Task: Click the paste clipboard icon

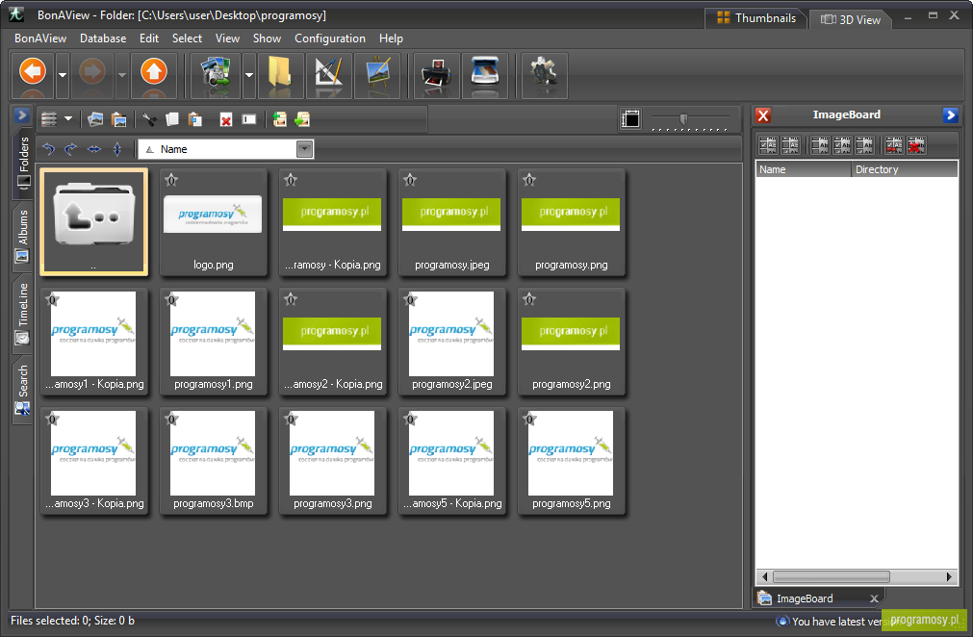Action: click(194, 119)
